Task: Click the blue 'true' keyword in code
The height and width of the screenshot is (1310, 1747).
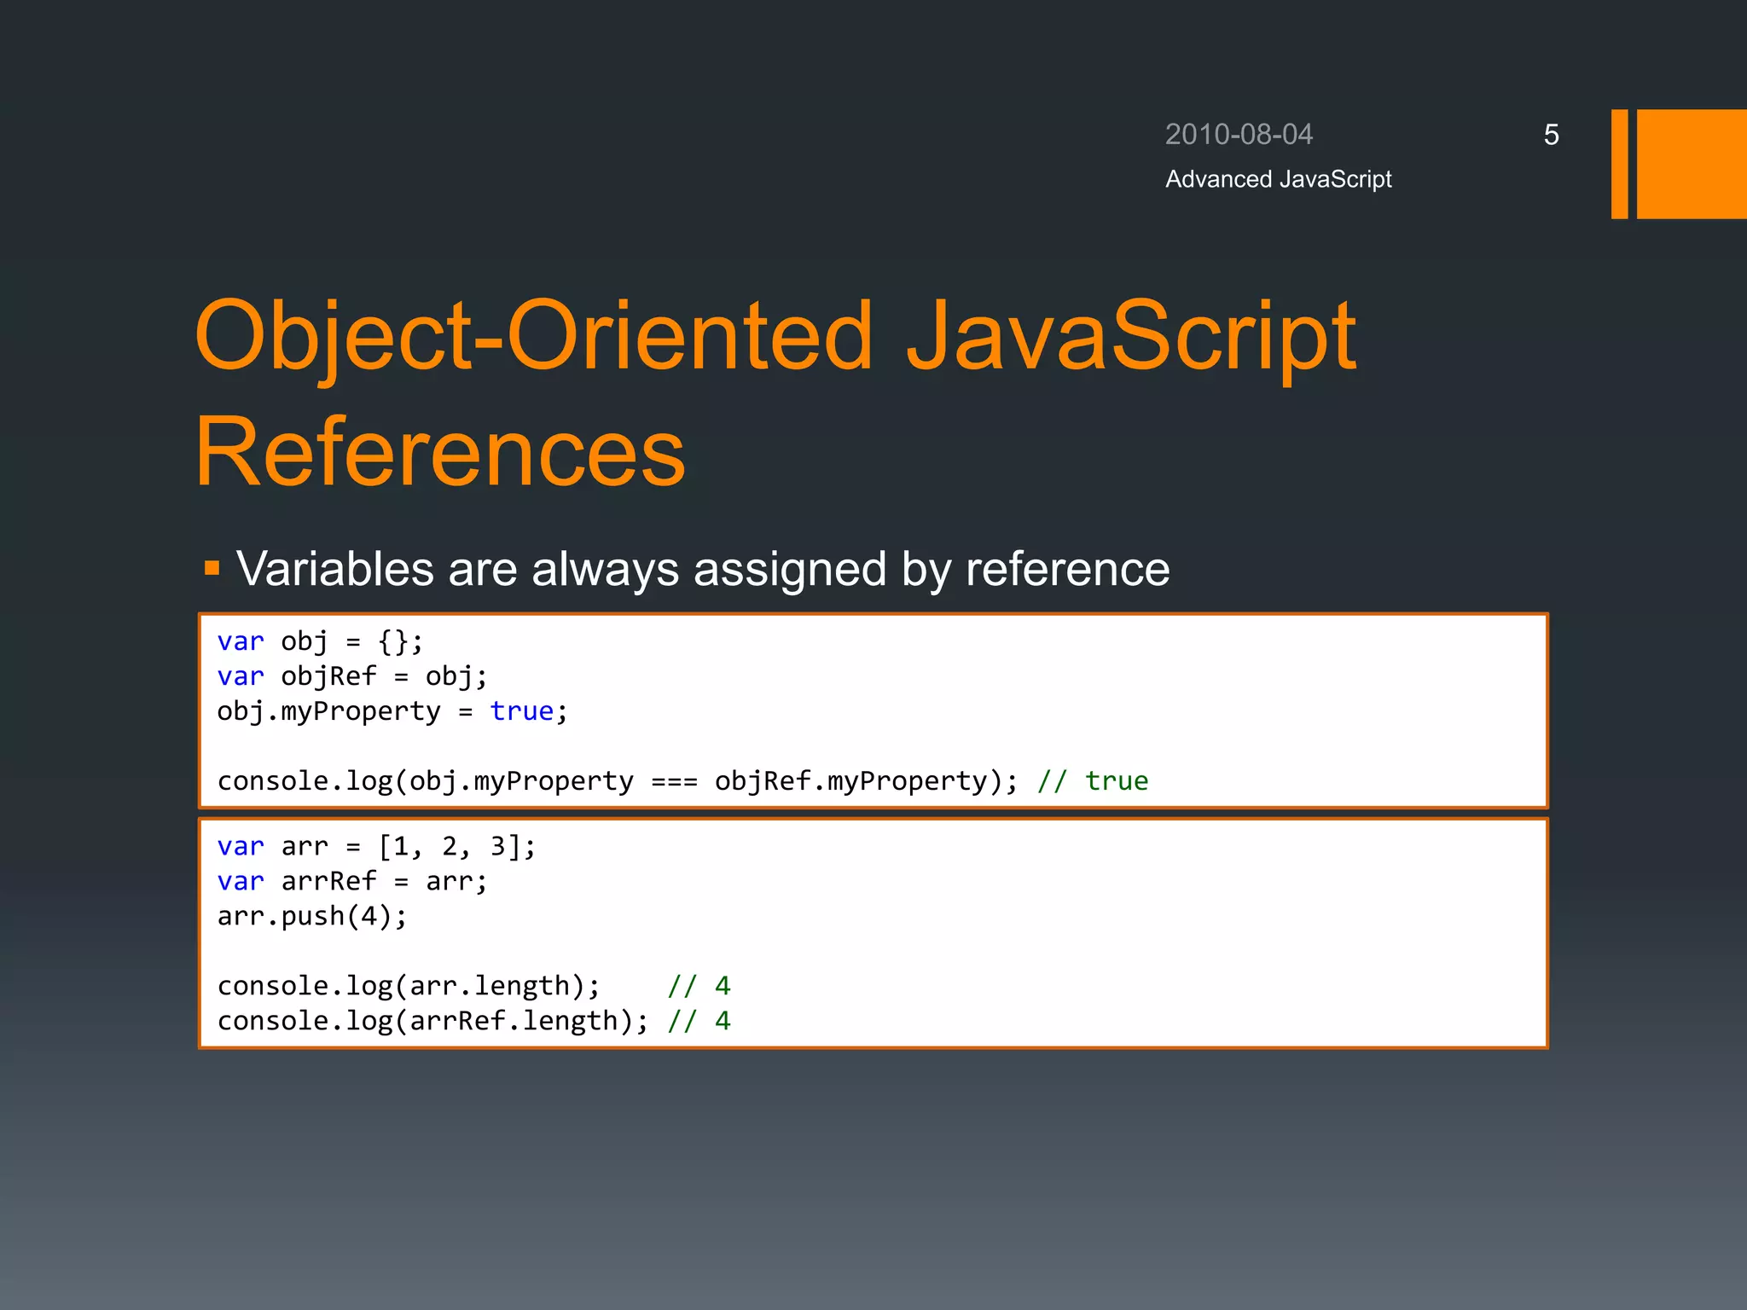Action: [x=521, y=711]
